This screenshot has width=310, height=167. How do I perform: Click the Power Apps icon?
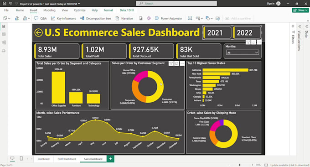coord(149,18)
